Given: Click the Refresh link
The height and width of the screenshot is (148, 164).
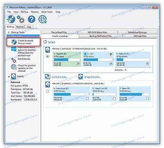Looking at the screenshot, I should tap(52, 42).
